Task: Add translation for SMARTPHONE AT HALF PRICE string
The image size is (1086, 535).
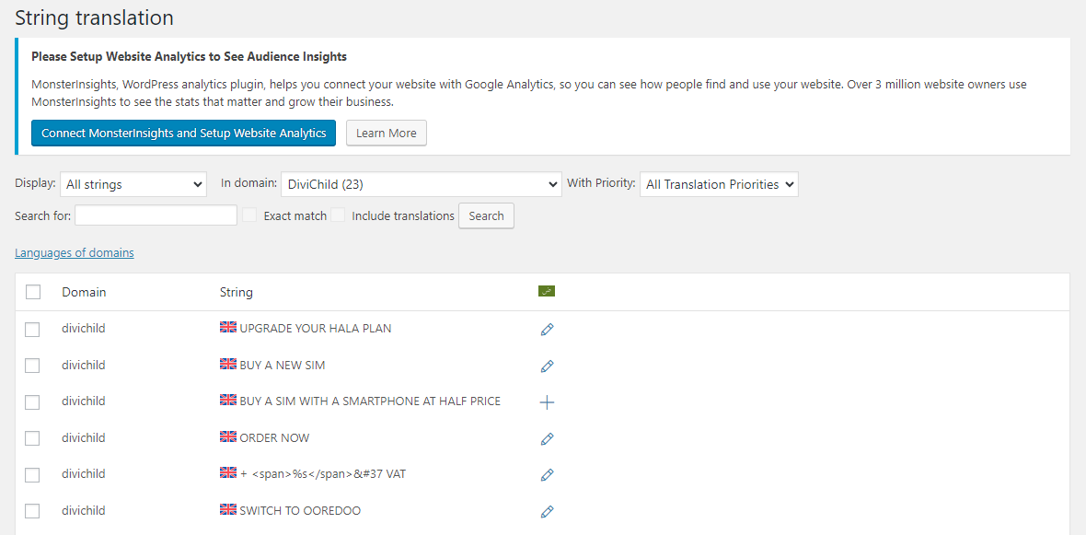Action: point(547,402)
